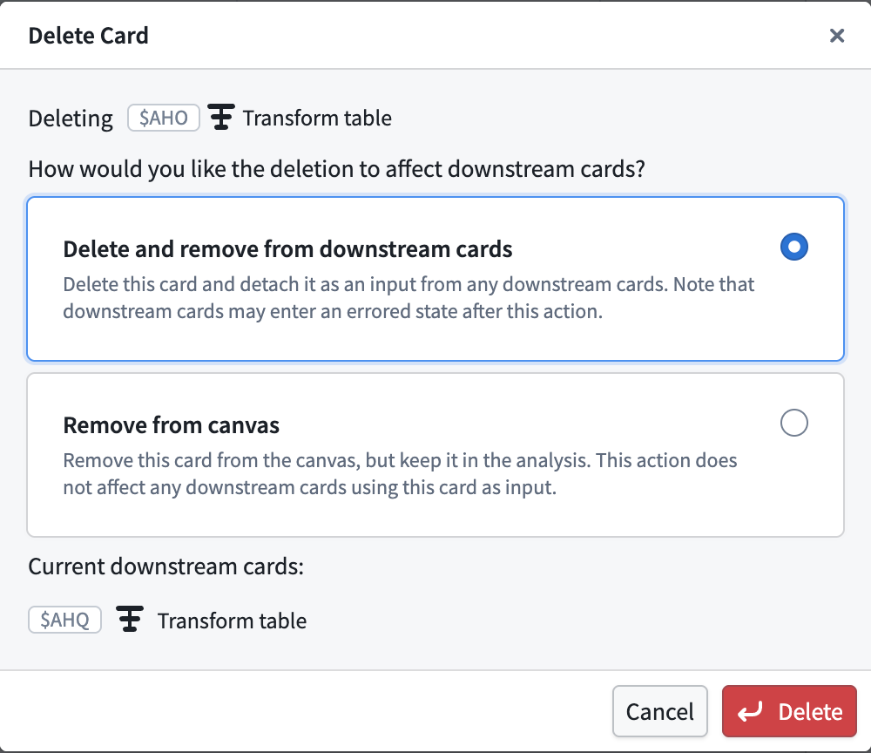
Task: Click the Transform table icon under downstream cards
Action: (130, 620)
